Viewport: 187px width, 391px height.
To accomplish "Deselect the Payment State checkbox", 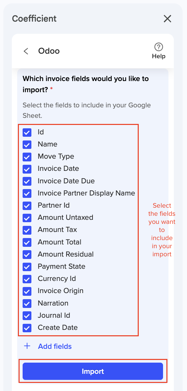I will point(27,266).
